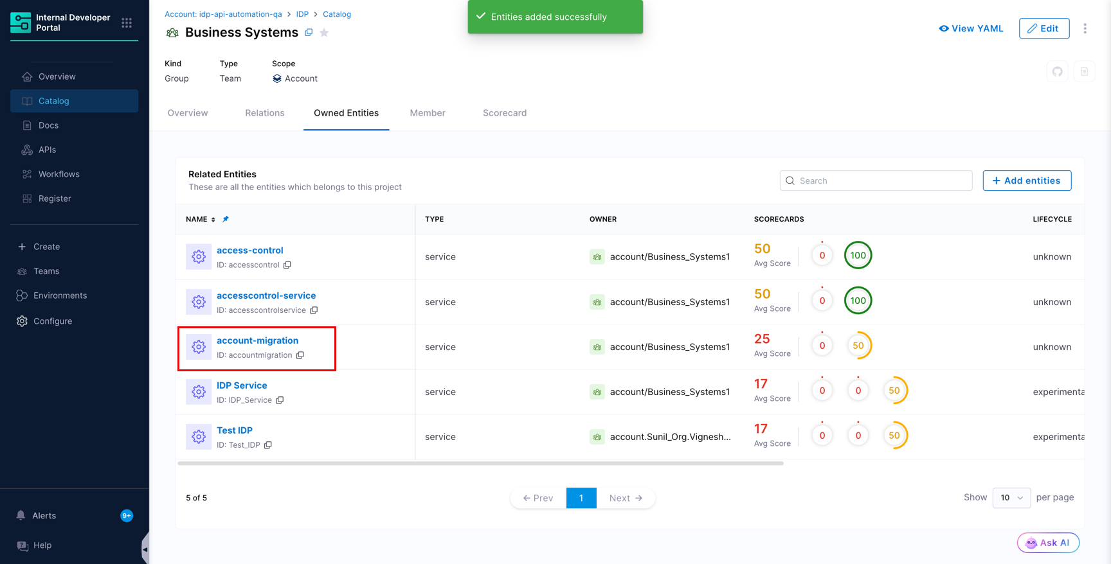
Task: Click the access-control service gear icon
Action: 199,256
